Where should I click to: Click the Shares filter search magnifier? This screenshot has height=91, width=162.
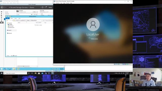coord(32,15)
